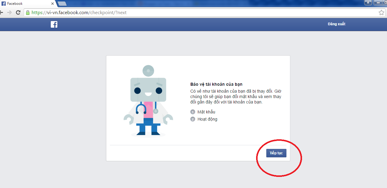Open a new tab
The image size is (387, 188).
pyautogui.click(x=62, y=4)
